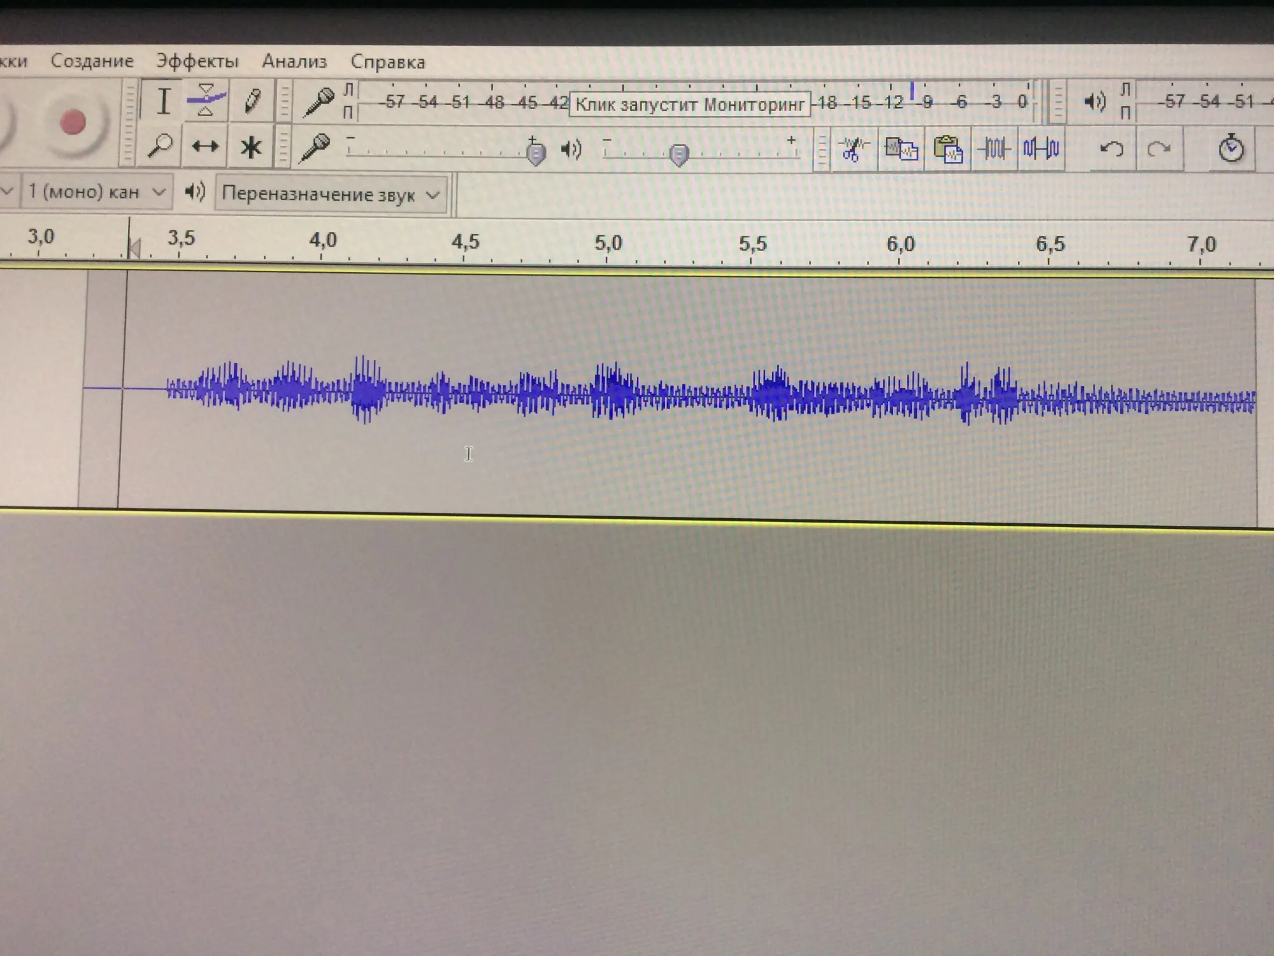Viewport: 1274px width, 956px height.
Task: Select the Multi-tool asterisk icon
Action: [250, 147]
